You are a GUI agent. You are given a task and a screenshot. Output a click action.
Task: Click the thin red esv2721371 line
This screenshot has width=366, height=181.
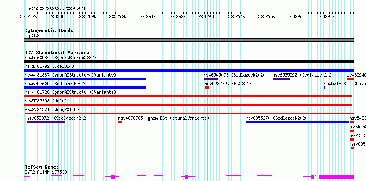coord(189,113)
